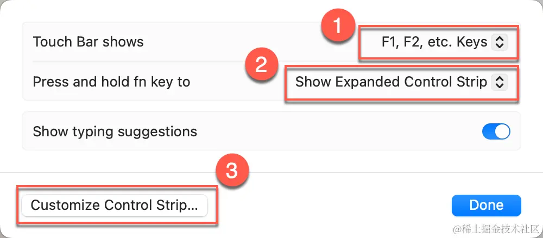The image size is (543, 238).
Task: Click the separator line above the Done button
Action: [x=326, y=173]
